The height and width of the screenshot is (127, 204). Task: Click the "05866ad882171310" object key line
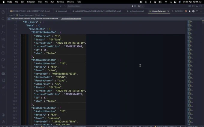(x=46, y=60)
